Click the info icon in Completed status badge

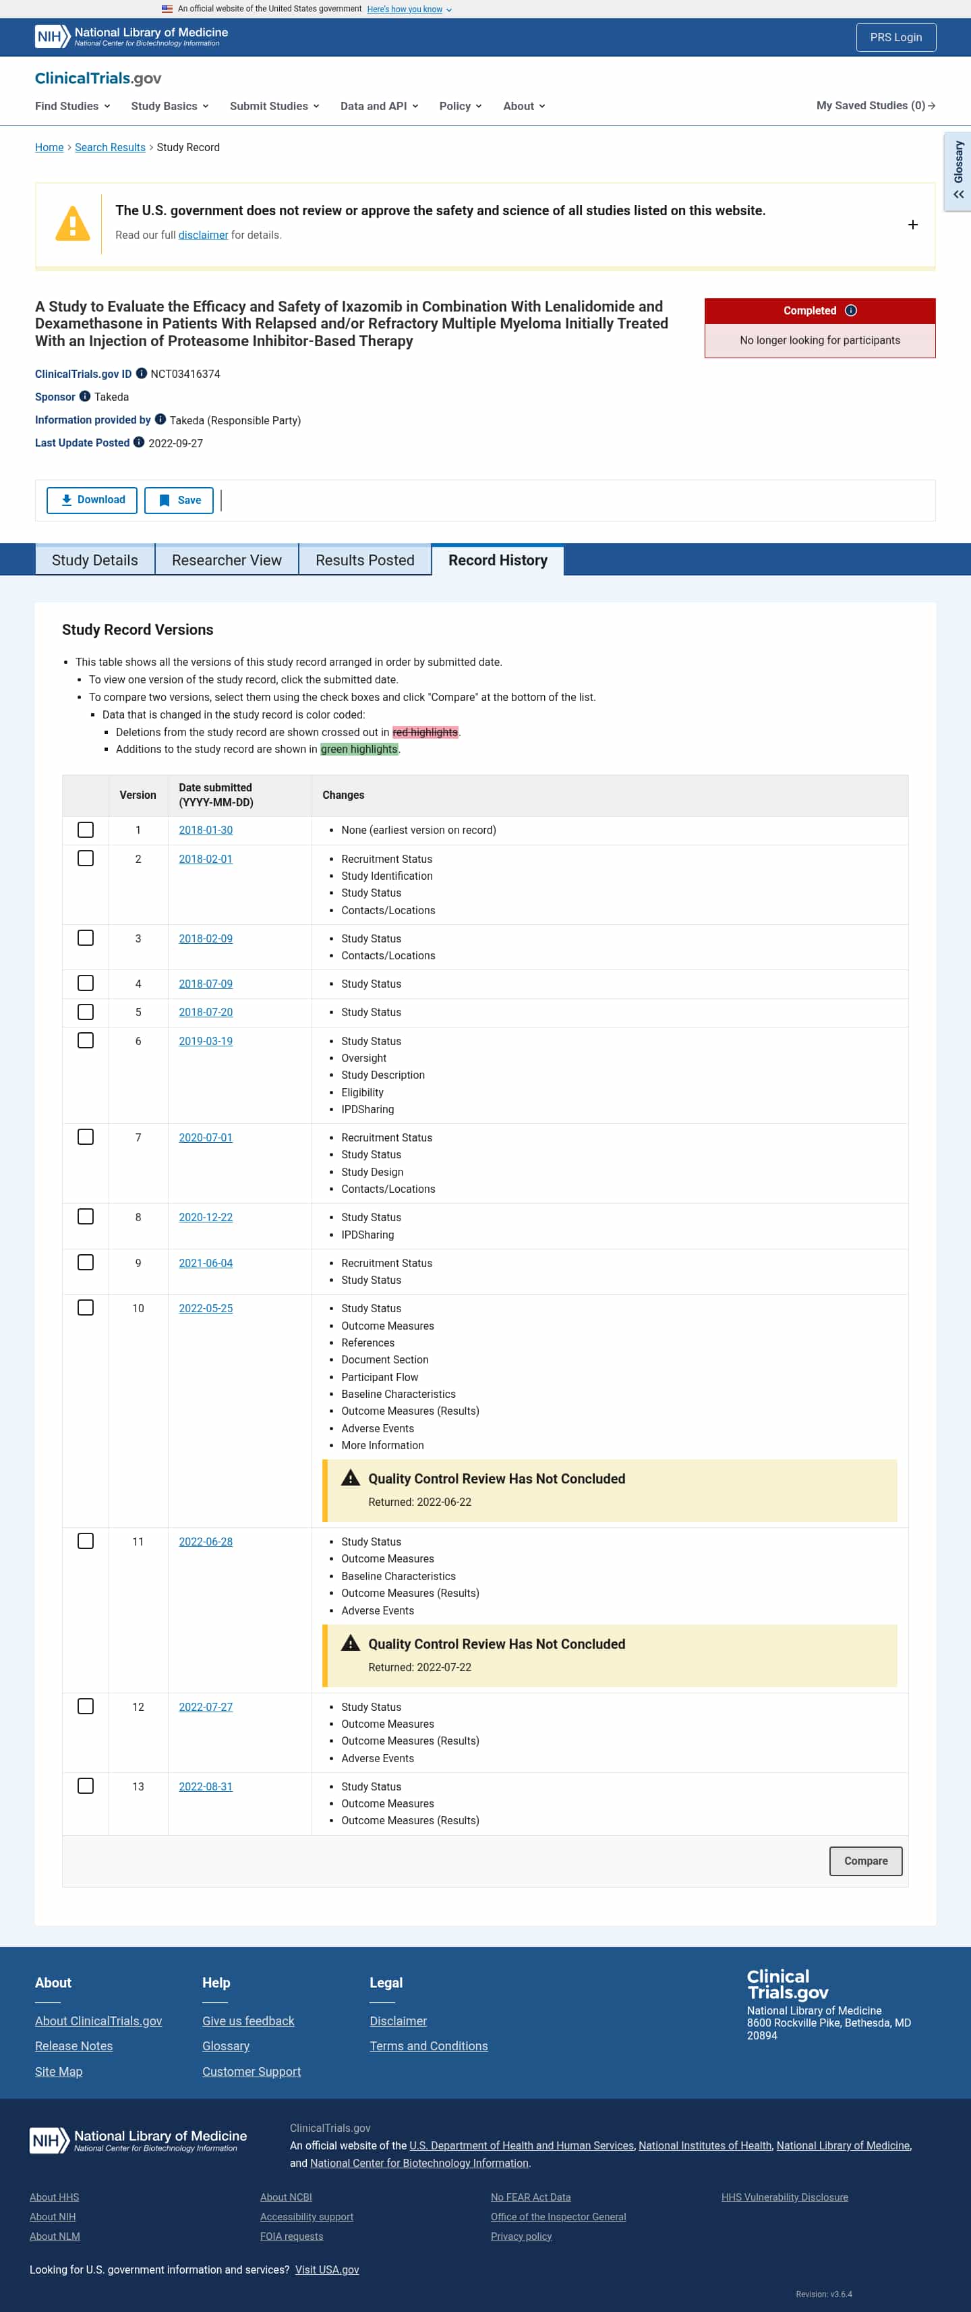coord(851,310)
